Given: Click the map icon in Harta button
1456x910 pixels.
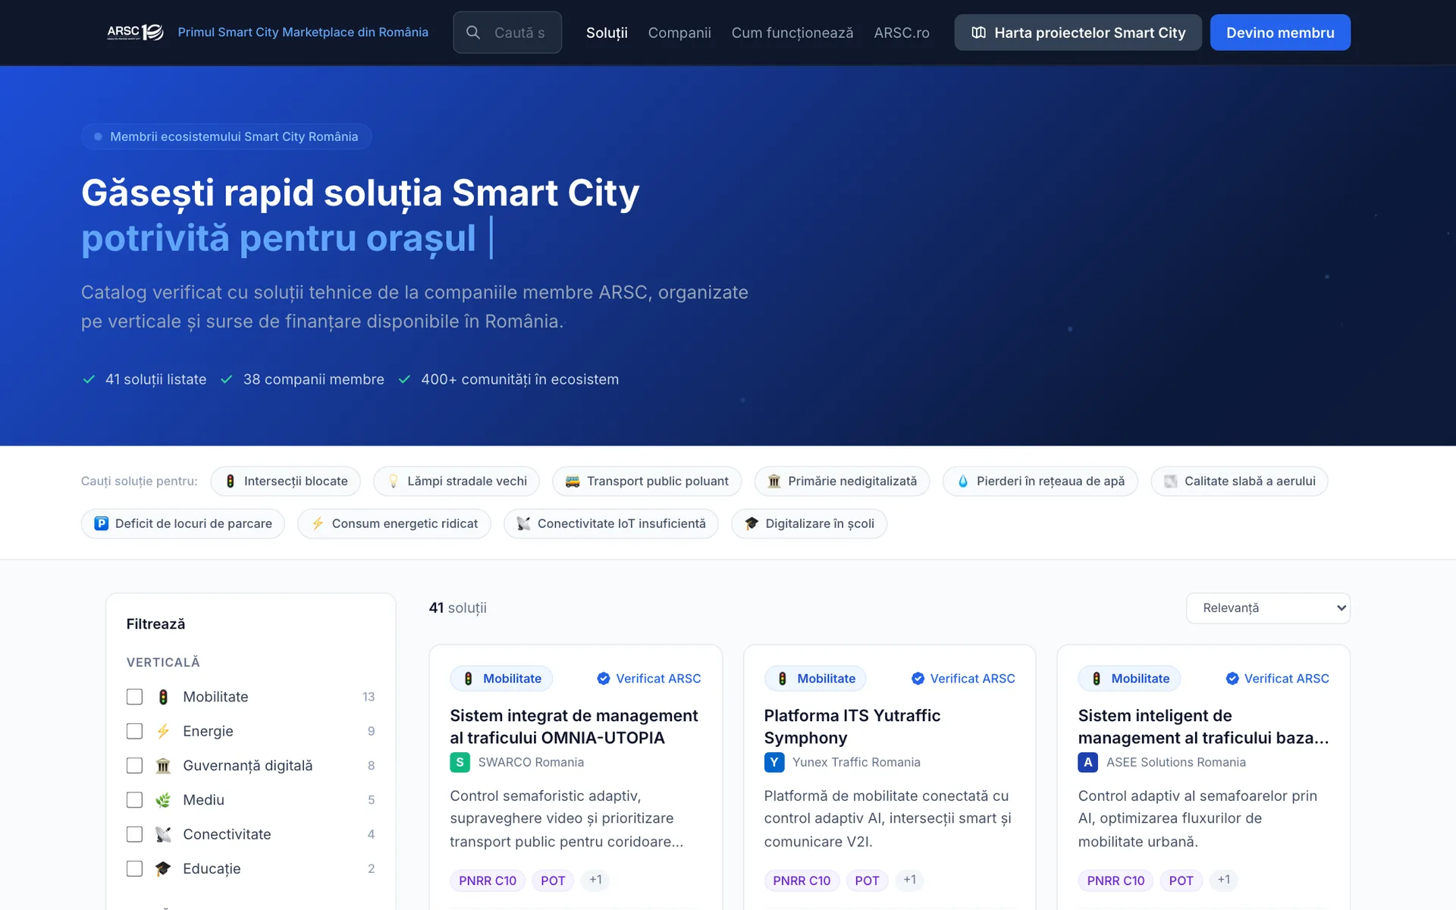Looking at the screenshot, I should 978,33.
